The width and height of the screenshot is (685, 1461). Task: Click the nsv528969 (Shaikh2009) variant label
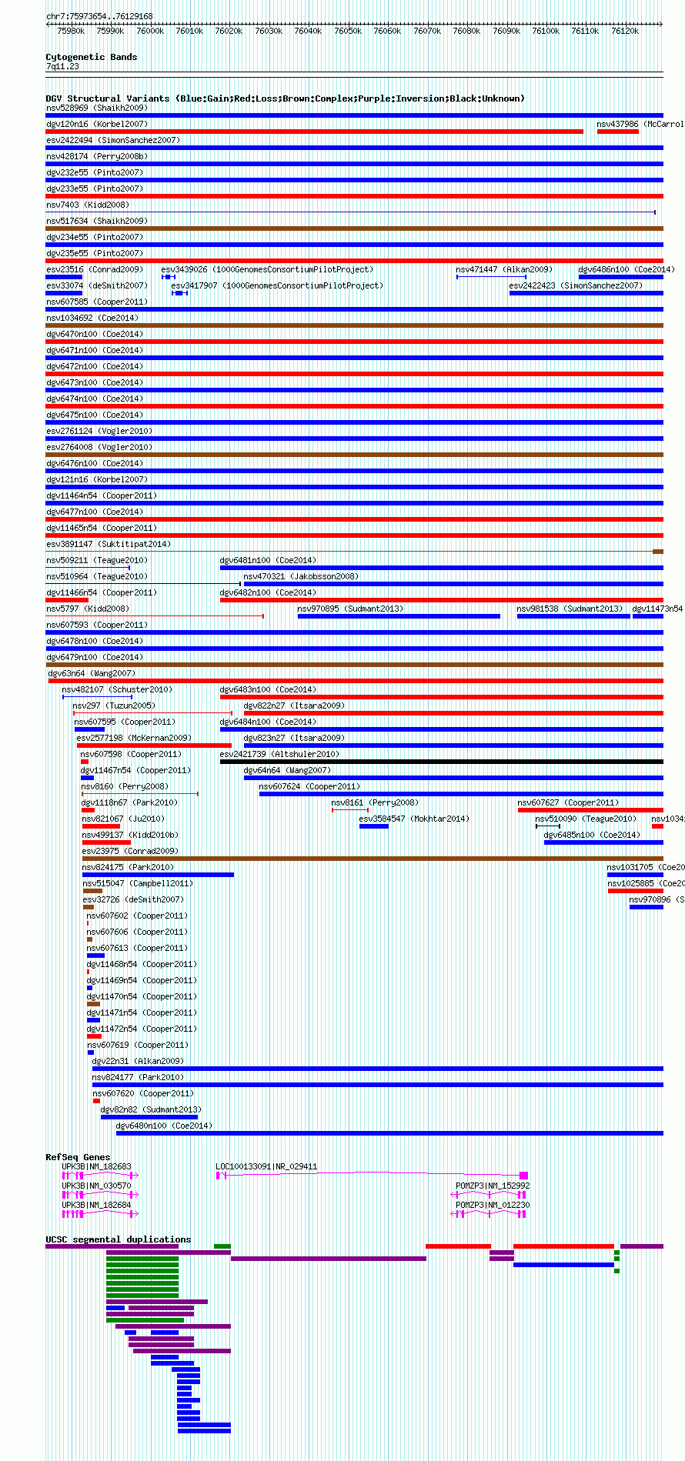click(96, 108)
